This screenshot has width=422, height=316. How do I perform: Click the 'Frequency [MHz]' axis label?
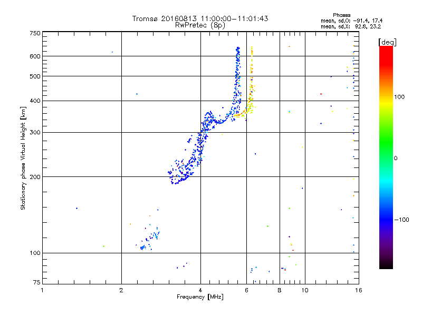(x=200, y=297)
